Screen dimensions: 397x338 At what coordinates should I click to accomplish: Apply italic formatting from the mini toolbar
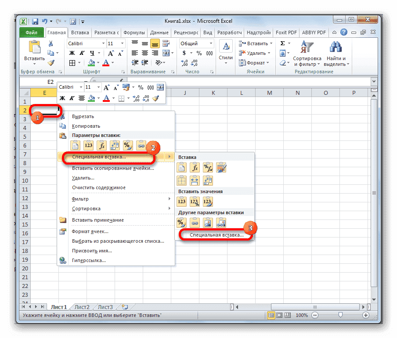tap(71, 98)
